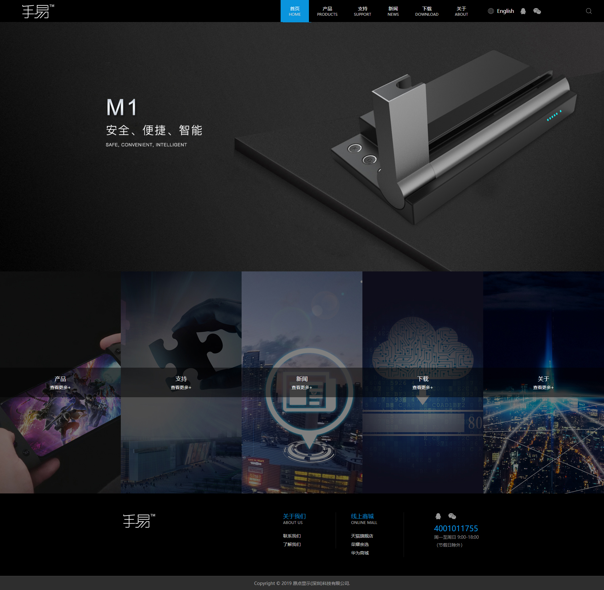The width and height of the screenshot is (604, 590).
Task: Click 查看更多+ under 下载
Action: click(422, 387)
